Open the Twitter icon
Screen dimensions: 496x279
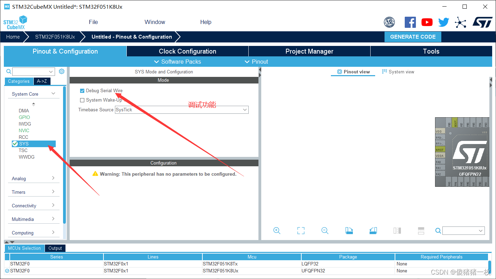(443, 22)
